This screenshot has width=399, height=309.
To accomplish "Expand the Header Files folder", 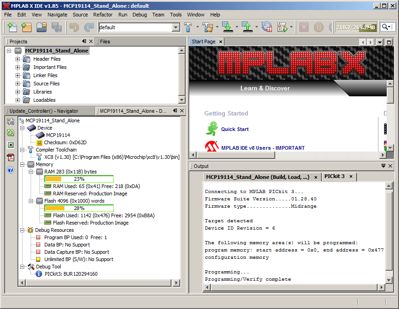I will 18,59.
